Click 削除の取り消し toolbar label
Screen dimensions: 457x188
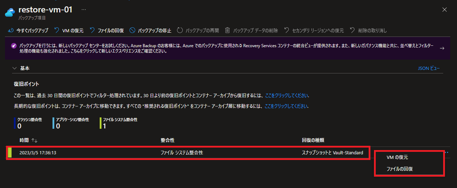pos(372,31)
